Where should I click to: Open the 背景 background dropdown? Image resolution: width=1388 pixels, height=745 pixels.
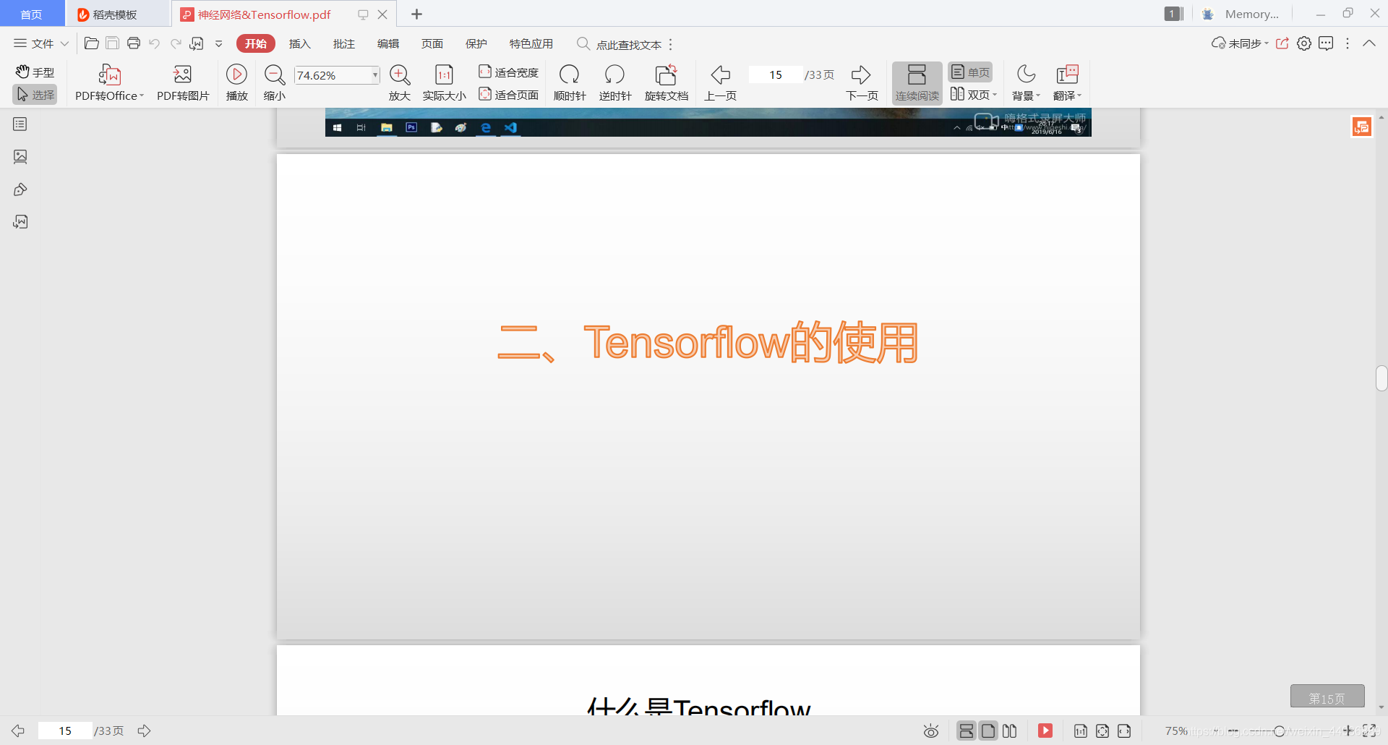click(1026, 83)
